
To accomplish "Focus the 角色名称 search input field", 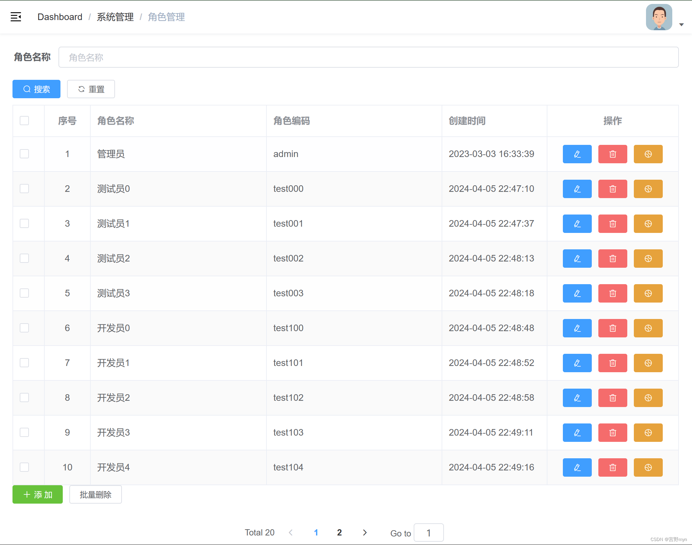I will pyautogui.click(x=368, y=57).
